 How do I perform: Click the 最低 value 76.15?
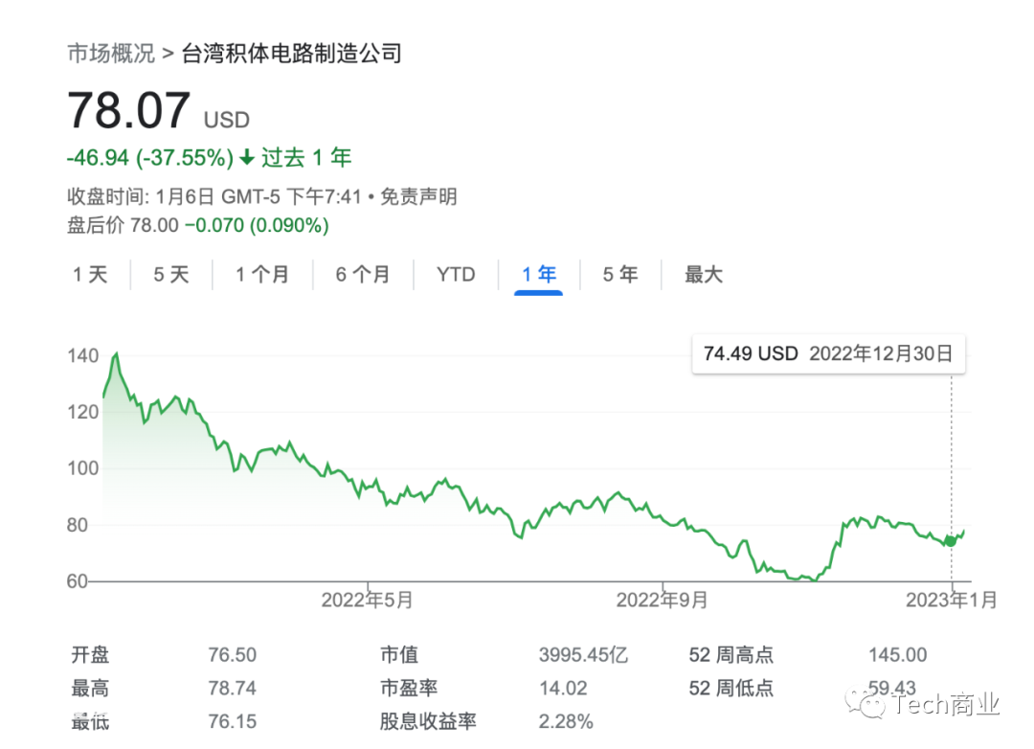pyautogui.click(x=232, y=721)
